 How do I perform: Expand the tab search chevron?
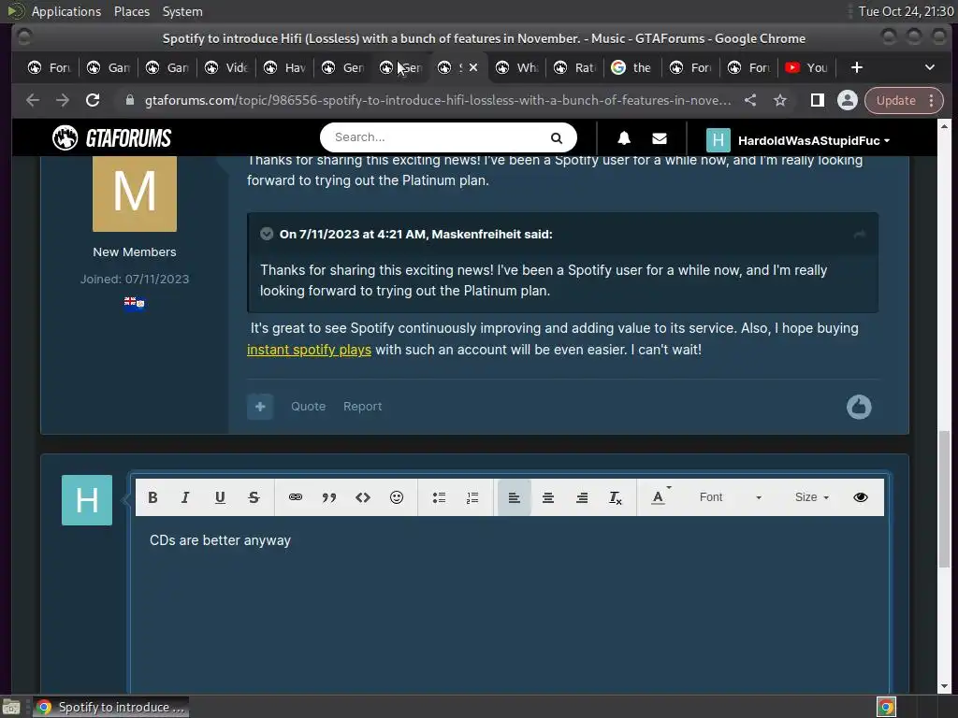coord(929,67)
